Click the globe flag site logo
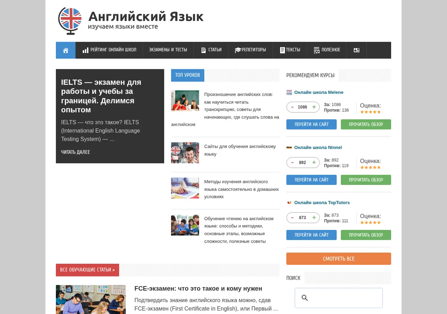This screenshot has width=447, height=314. (70, 21)
